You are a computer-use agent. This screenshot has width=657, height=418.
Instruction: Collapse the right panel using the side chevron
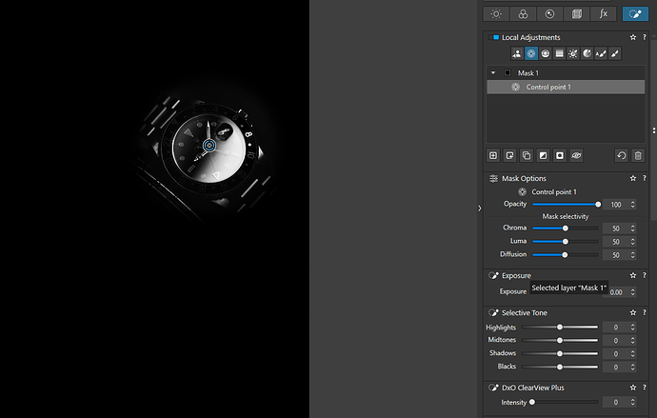[479, 208]
